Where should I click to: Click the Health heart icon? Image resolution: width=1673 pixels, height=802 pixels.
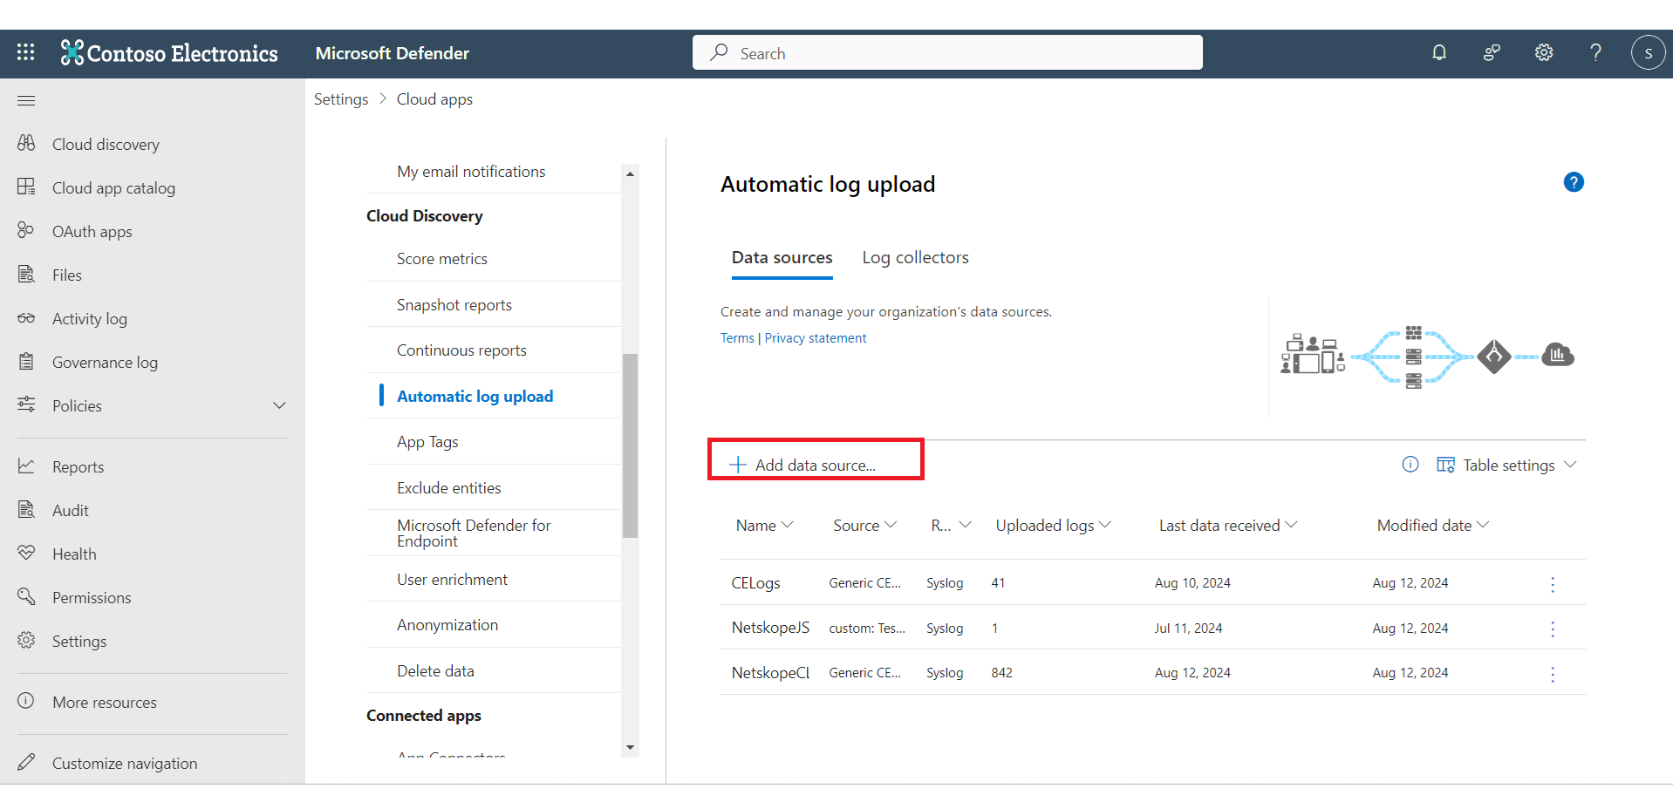(26, 553)
